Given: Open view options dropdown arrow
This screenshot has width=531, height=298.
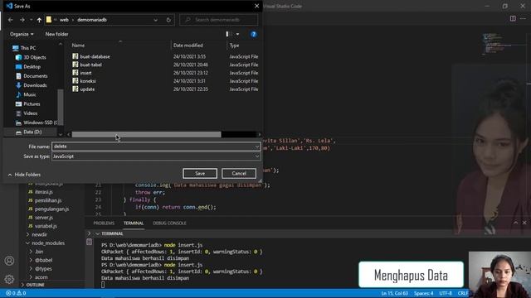Looking at the screenshot, I should (x=237, y=34).
